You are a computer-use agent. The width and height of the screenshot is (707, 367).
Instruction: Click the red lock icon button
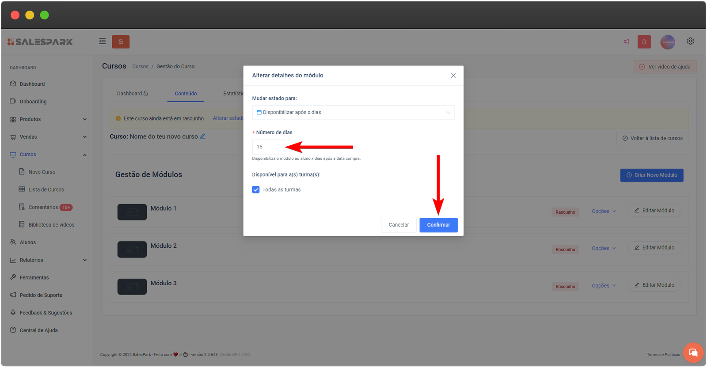(121, 42)
